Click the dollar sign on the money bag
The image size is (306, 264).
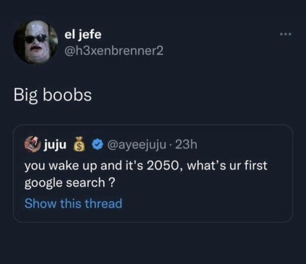79,147
